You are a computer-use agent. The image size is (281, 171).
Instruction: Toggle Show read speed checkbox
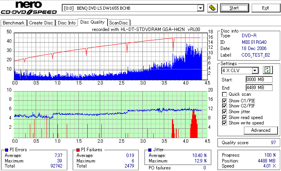[x=224, y=117]
